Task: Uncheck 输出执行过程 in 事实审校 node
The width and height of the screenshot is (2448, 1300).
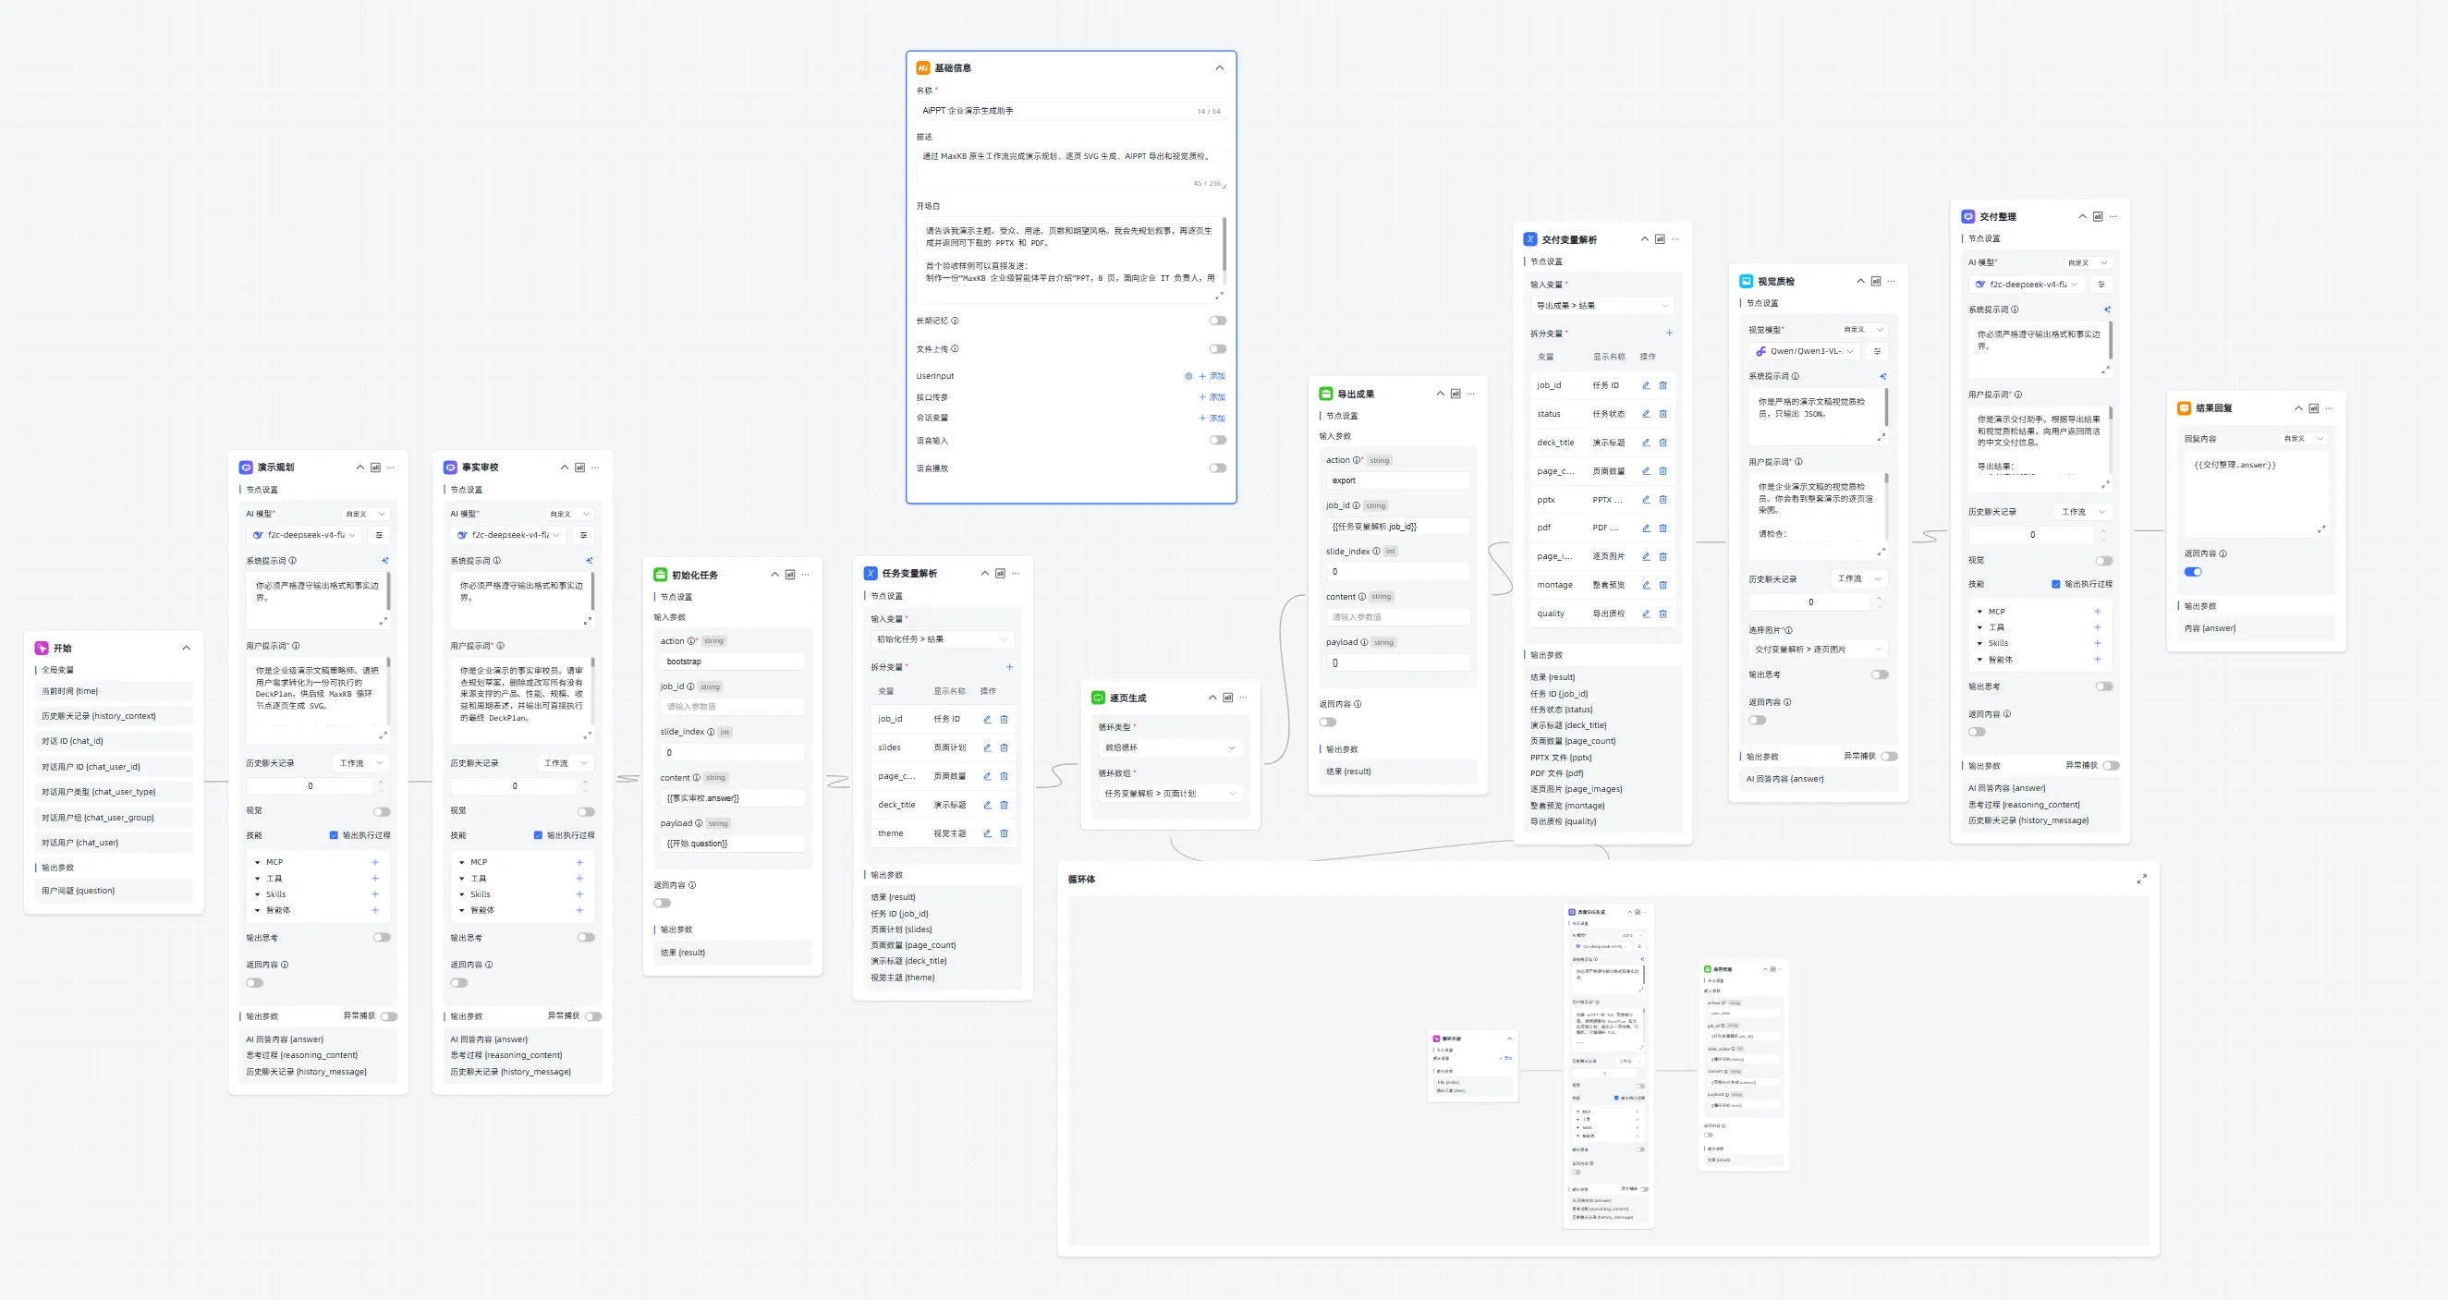Action: tap(538, 835)
